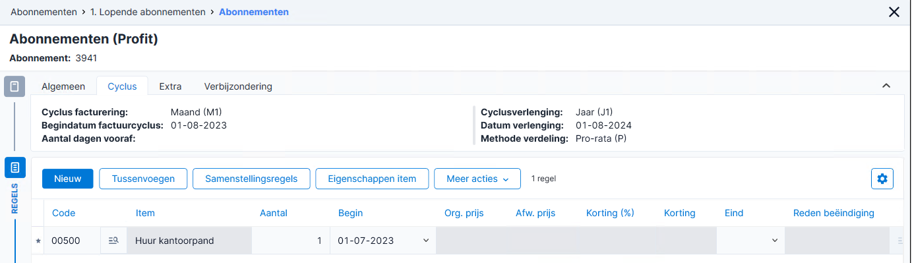Screen dimensions: 912x263
Task: Open grid settings gear icon
Action: click(x=882, y=179)
